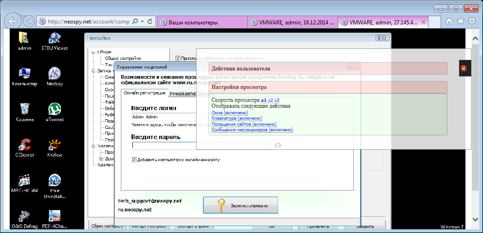Screen dimensions: 483x233
Task: Open the browser Home icon
Action: click(449, 21)
